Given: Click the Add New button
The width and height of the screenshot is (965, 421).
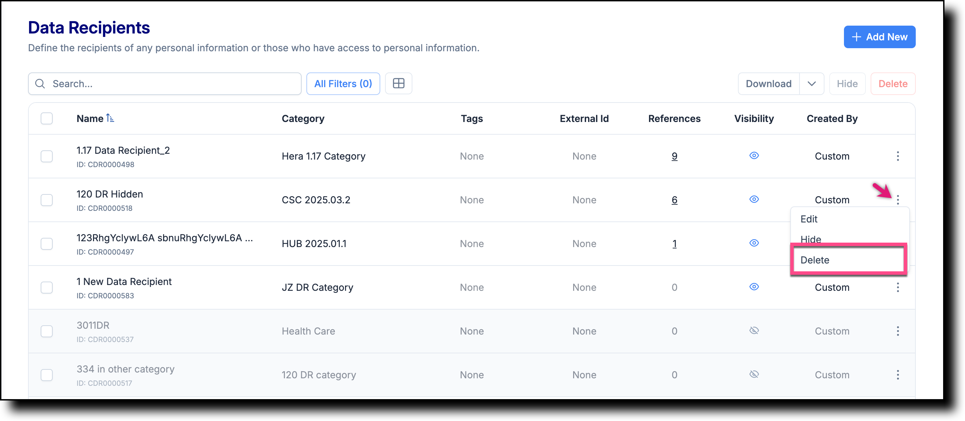Looking at the screenshot, I should tap(880, 37).
